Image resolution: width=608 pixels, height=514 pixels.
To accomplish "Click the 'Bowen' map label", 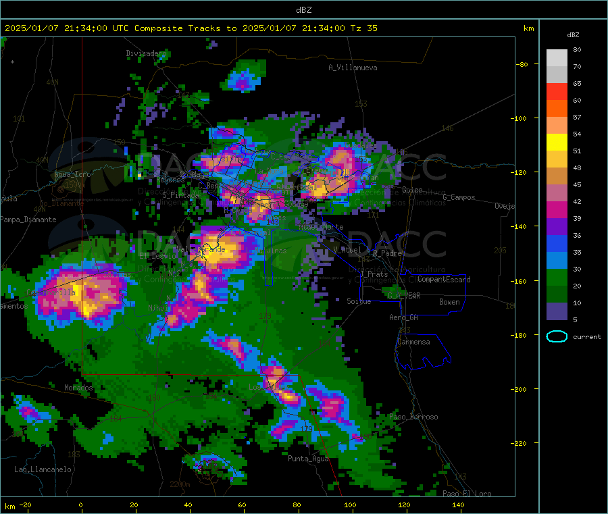I will [449, 302].
